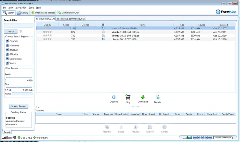
Task: Uncheck the Clearbits search engine
Action: (x=7, y=41)
